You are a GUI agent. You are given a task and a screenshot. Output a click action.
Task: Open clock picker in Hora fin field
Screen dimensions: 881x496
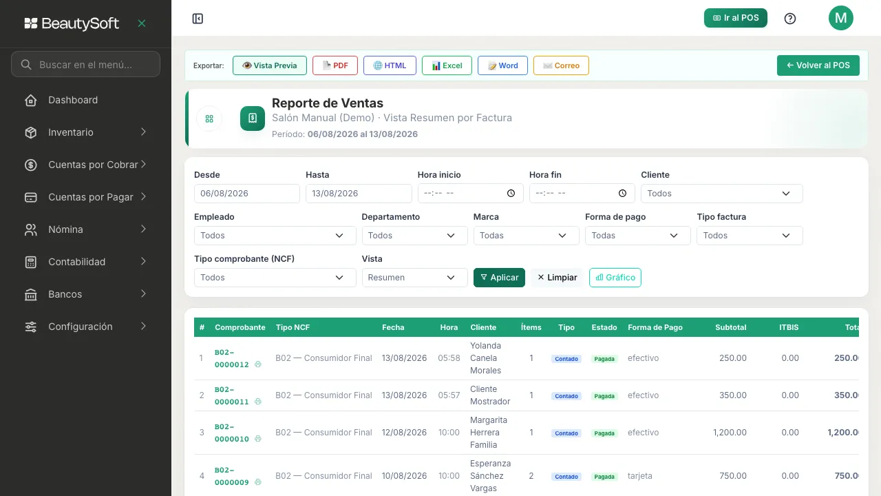(x=622, y=194)
